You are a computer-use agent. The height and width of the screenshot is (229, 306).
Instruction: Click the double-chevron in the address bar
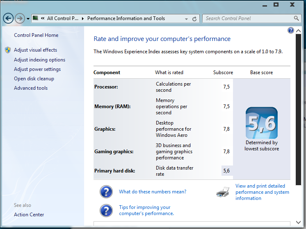tap(43, 18)
